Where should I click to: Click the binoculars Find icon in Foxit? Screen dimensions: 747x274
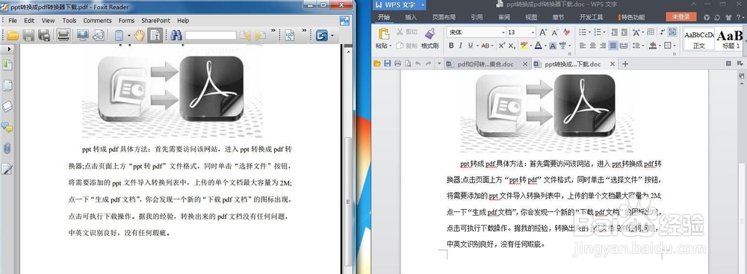point(176,35)
